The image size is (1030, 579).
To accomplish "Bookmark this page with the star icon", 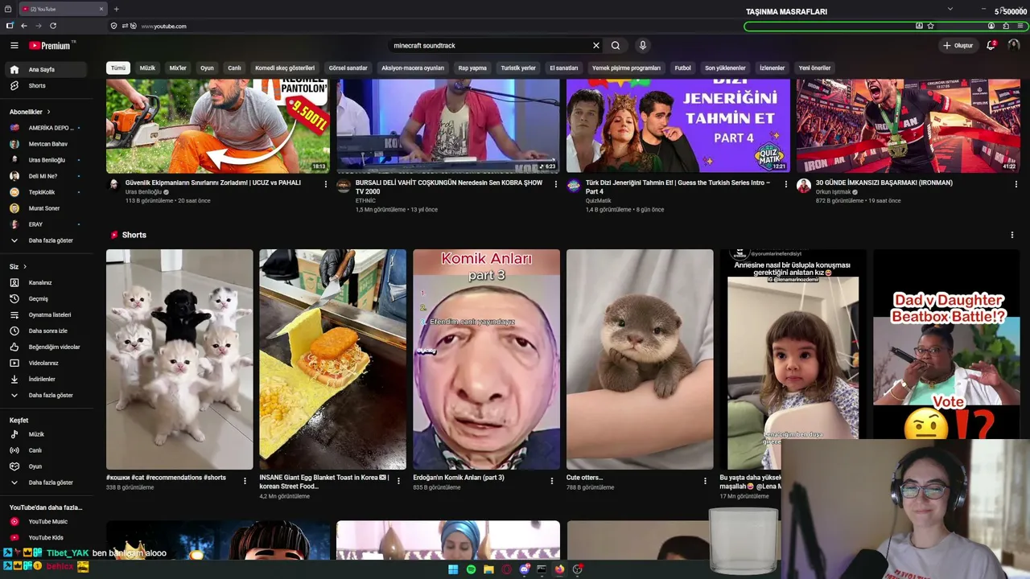I will point(931,26).
